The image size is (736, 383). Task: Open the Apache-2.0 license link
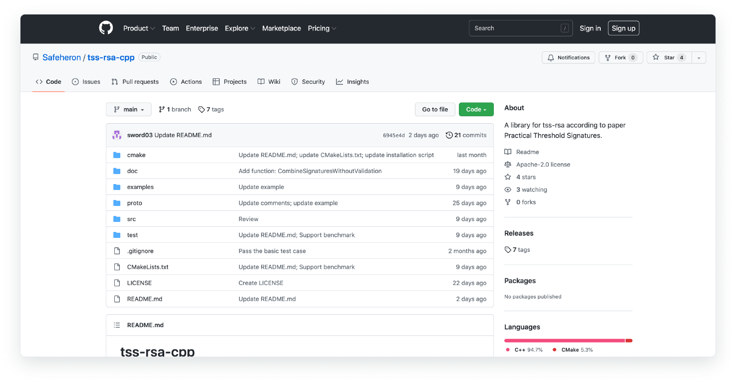point(543,165)
